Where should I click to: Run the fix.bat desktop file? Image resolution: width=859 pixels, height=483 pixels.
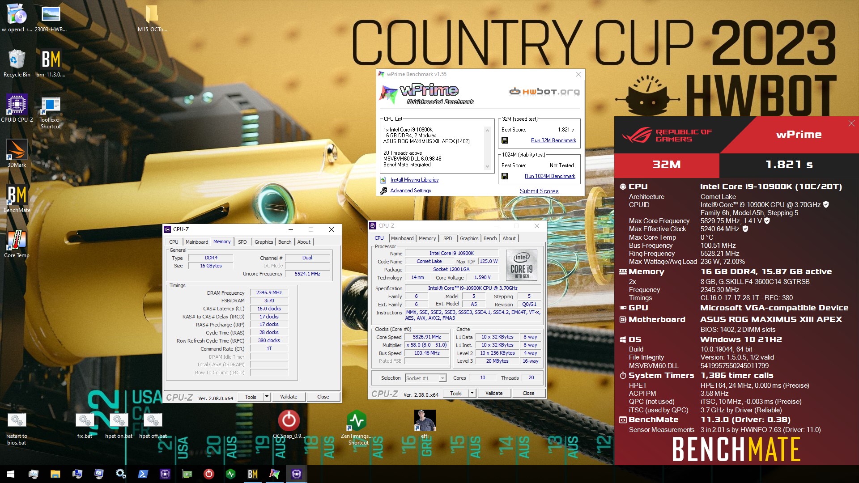point(85,425)
